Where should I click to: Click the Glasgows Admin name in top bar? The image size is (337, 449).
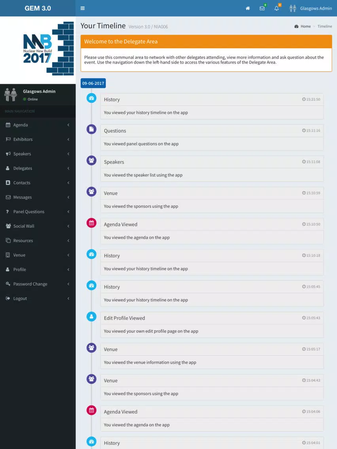(x=316, y=8)
